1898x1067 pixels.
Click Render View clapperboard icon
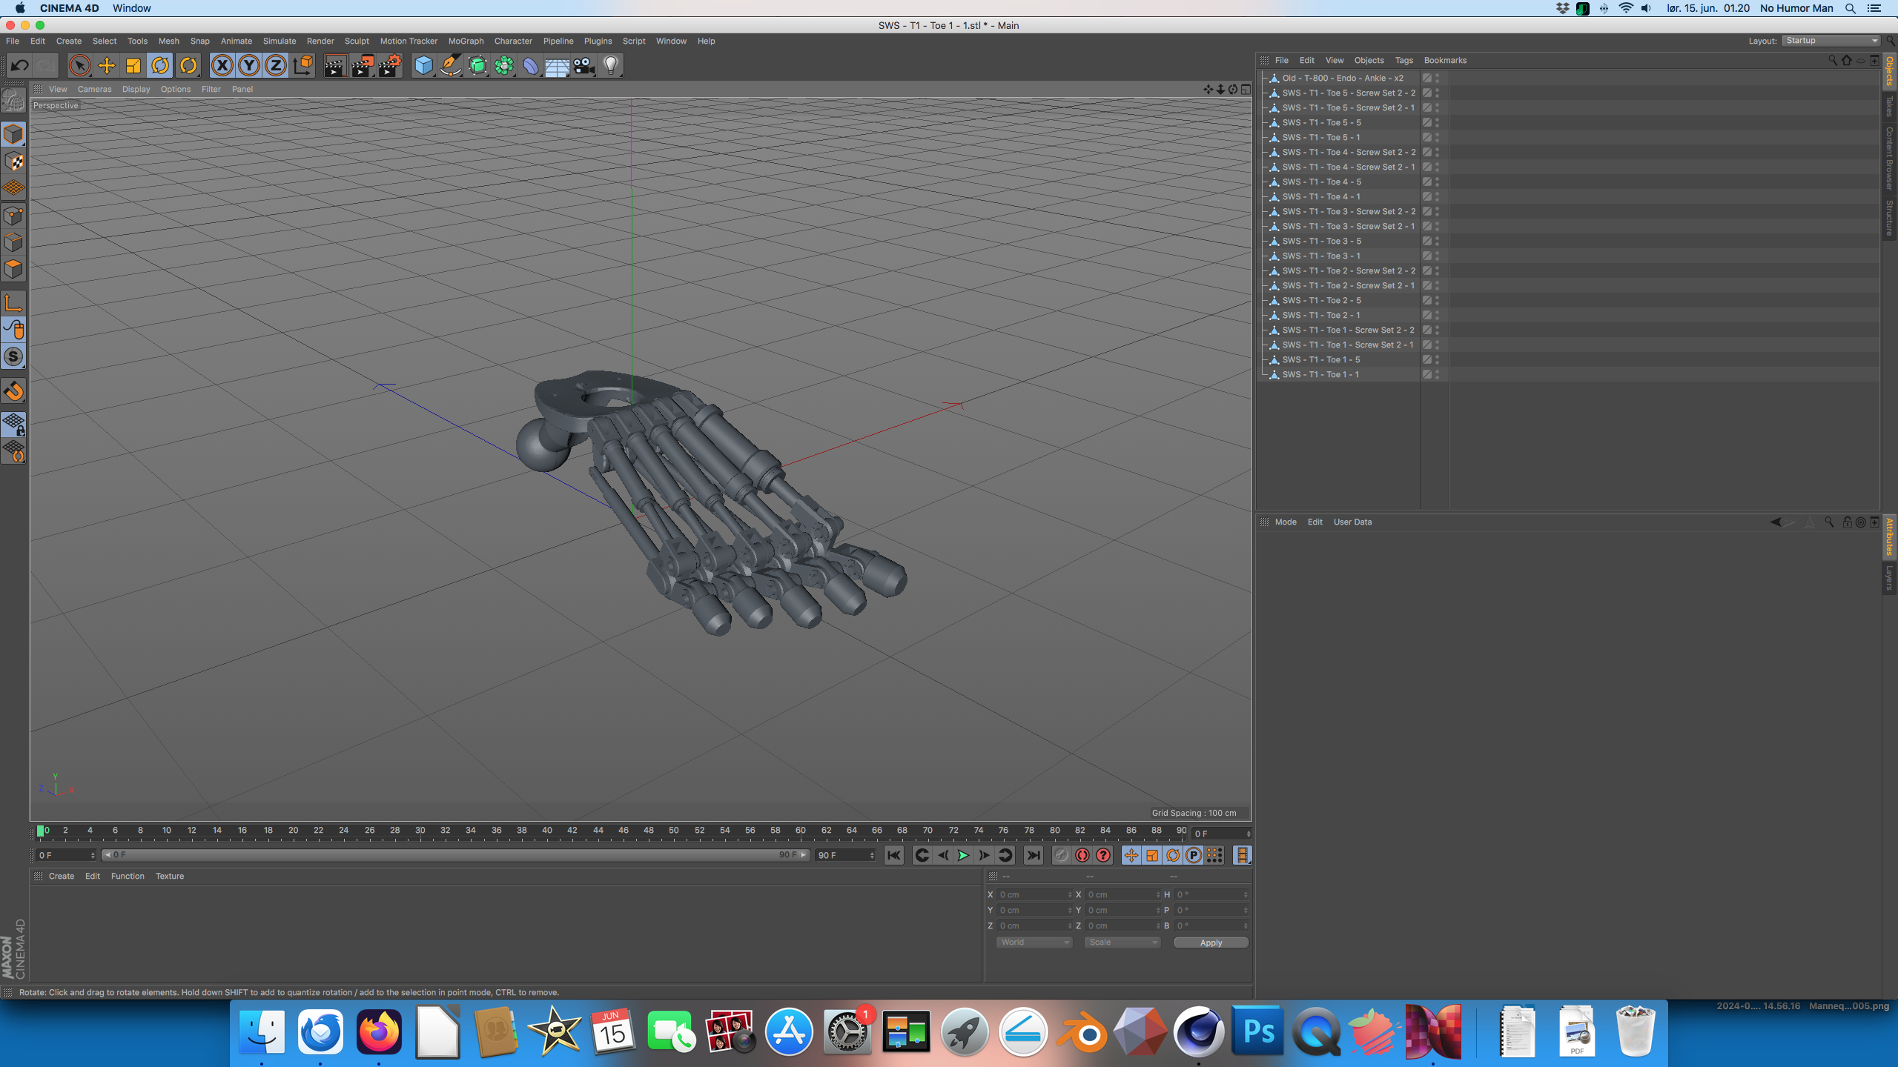click(335, 65)
